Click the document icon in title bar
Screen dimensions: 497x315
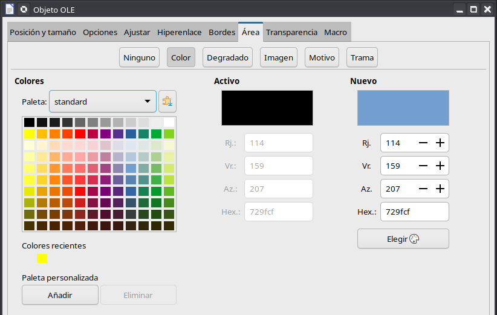pos(10,9)
